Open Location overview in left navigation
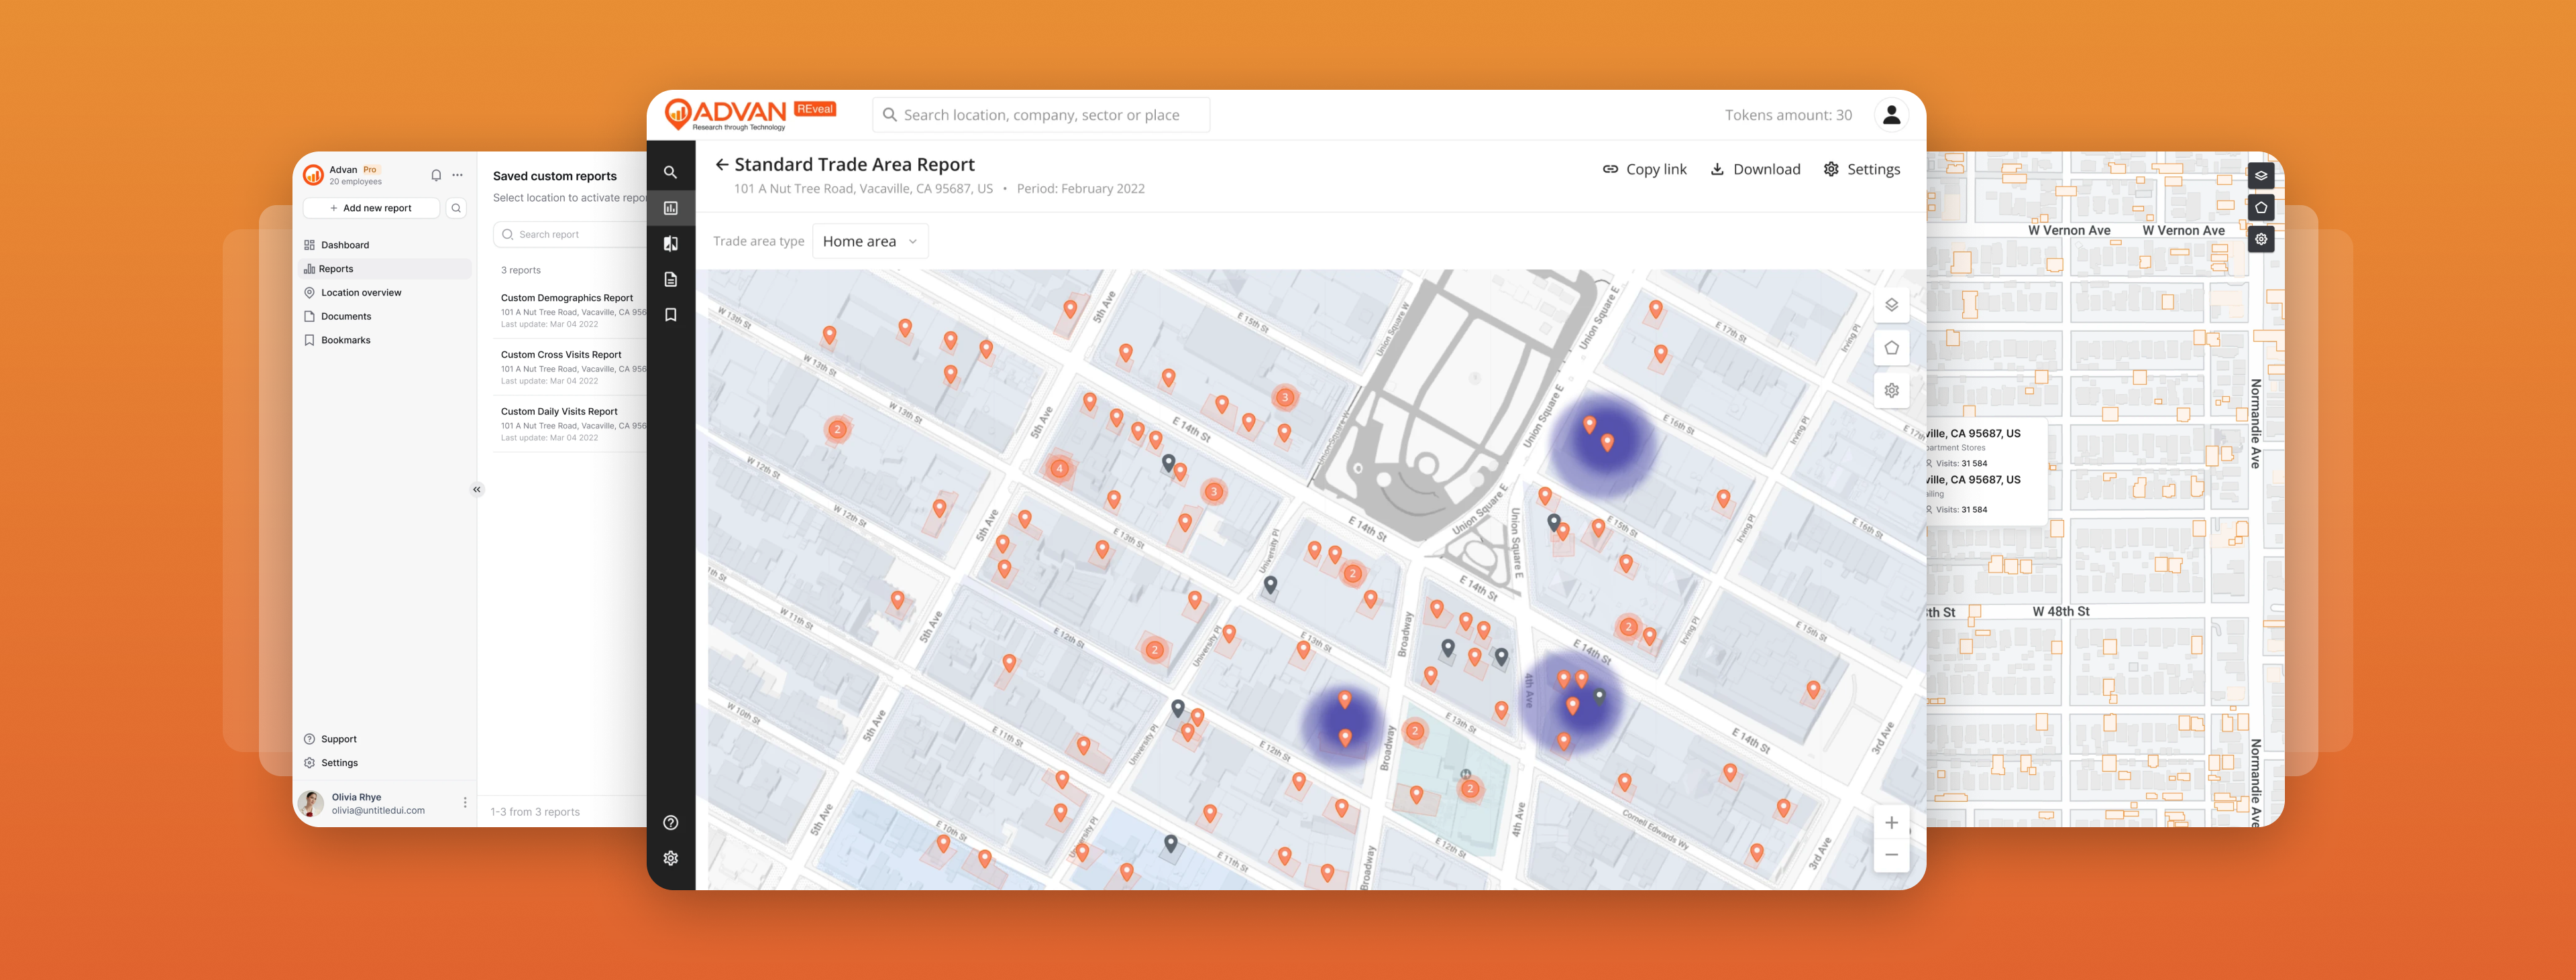 click(385, 293)
